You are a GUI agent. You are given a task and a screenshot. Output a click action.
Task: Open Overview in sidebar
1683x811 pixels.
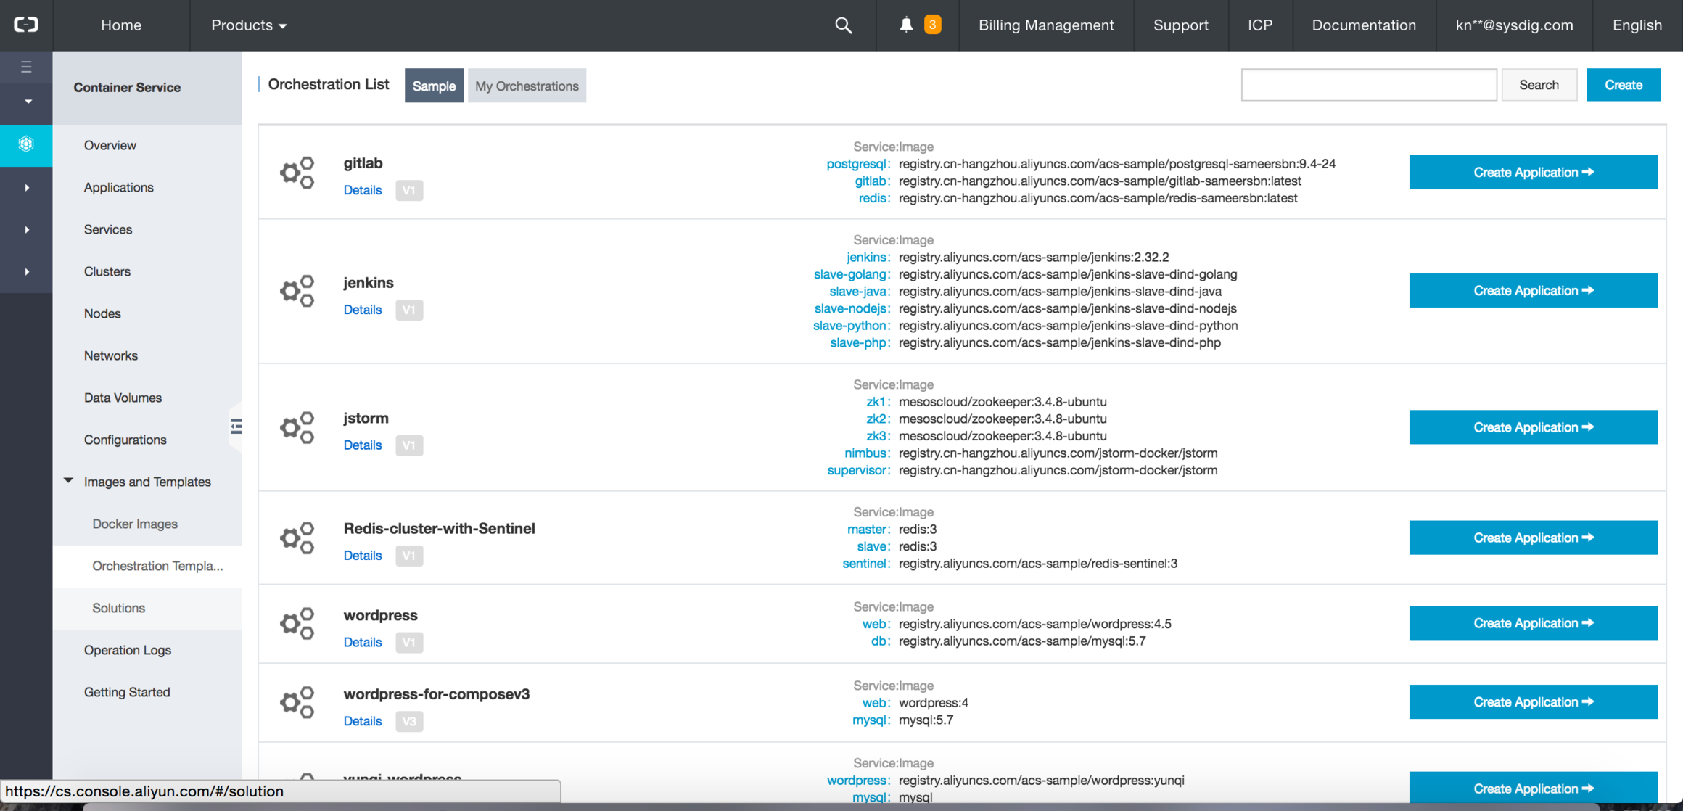[110, 145]
